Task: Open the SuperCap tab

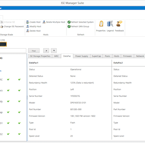Action: [x=96, y=56]
